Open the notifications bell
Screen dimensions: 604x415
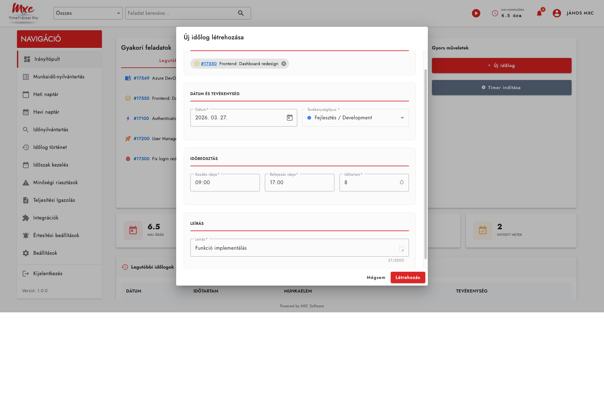click(x=539, y=13)
